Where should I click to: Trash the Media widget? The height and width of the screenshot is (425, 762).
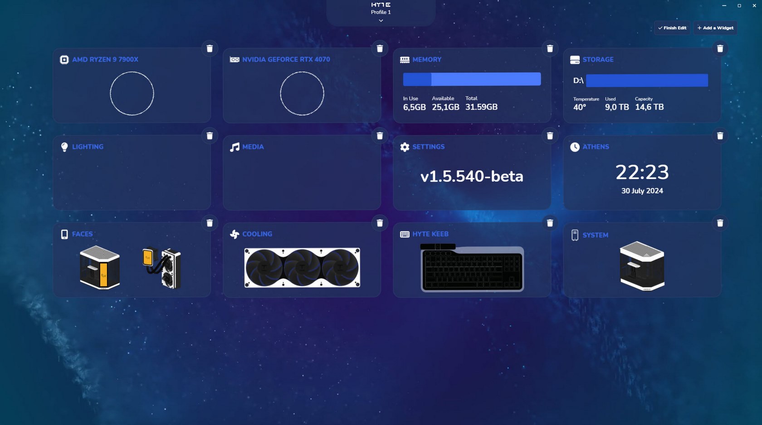380,136
